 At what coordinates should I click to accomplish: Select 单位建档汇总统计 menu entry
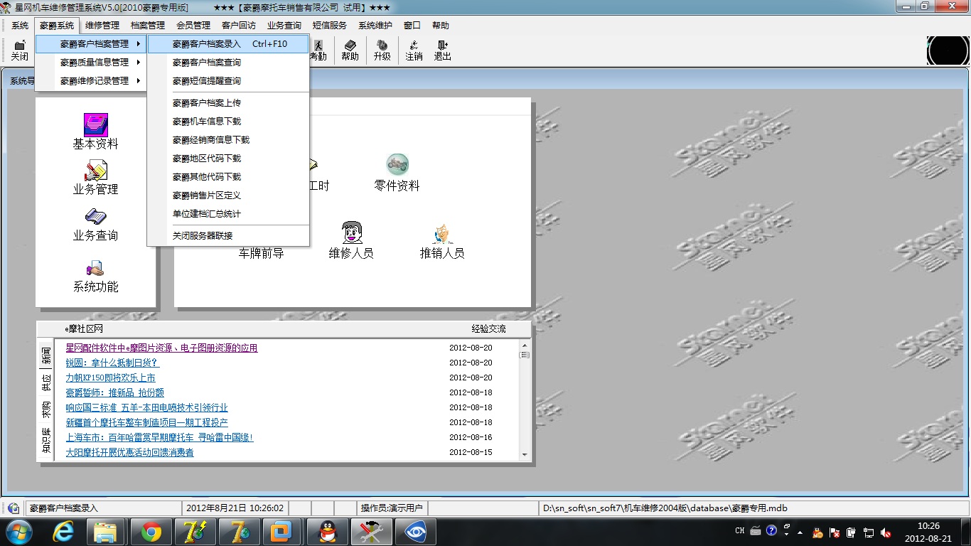228,213
